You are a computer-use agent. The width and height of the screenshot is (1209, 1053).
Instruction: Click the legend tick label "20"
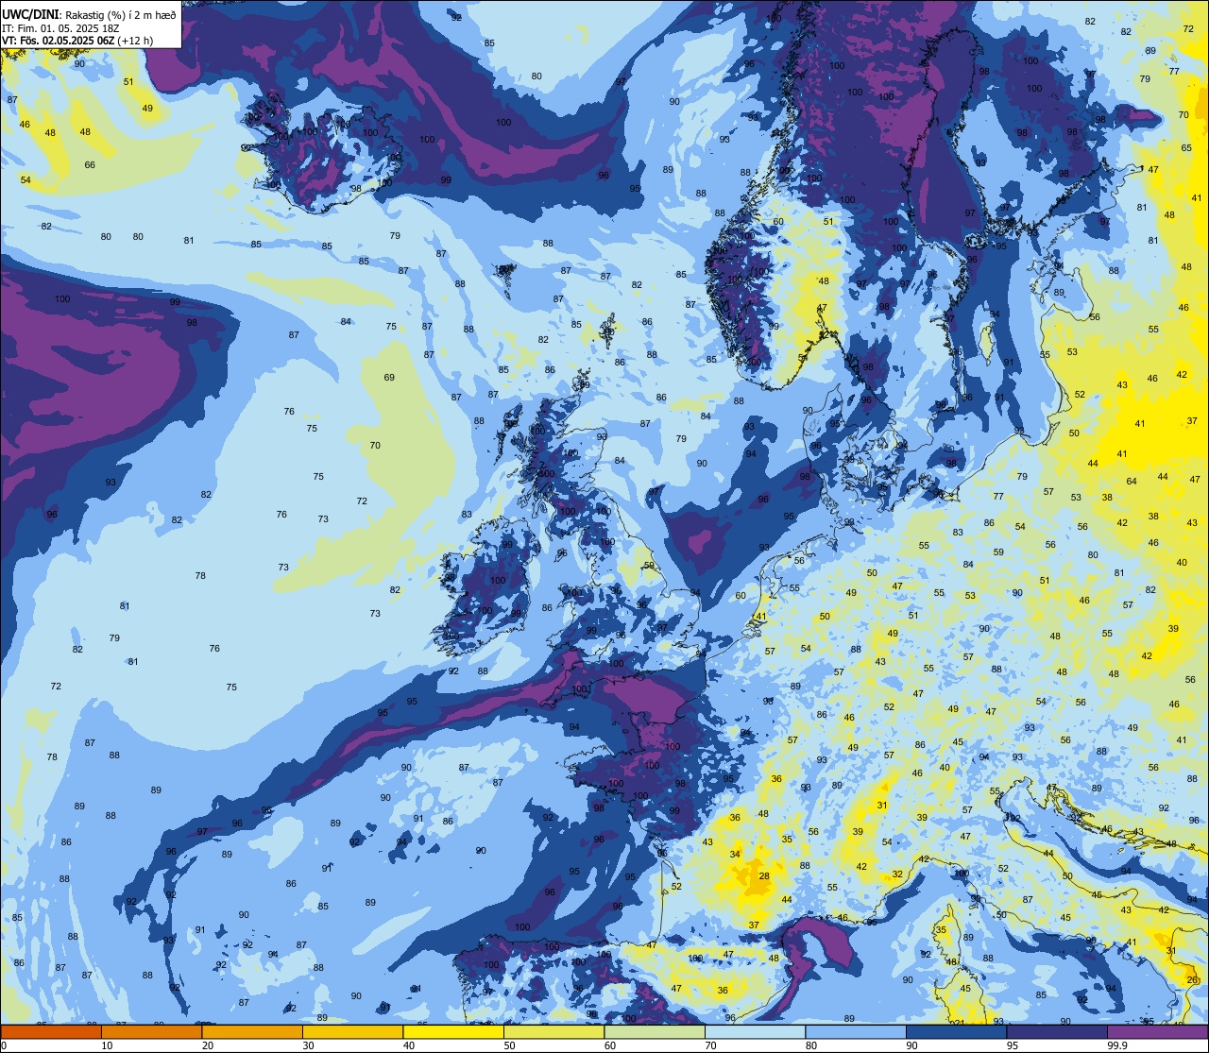[x=208, y=1045]
